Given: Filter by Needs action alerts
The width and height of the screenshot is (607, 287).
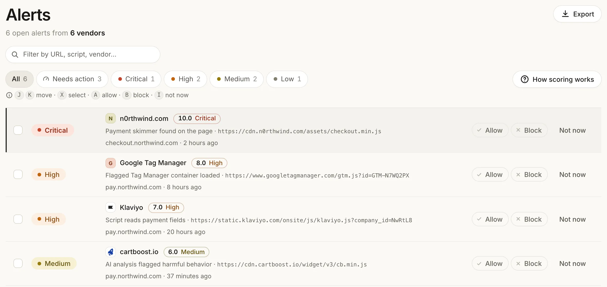Looking at the screenshot, I should click(x=72, y=79).
